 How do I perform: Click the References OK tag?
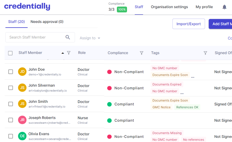[x=187, y=107]
